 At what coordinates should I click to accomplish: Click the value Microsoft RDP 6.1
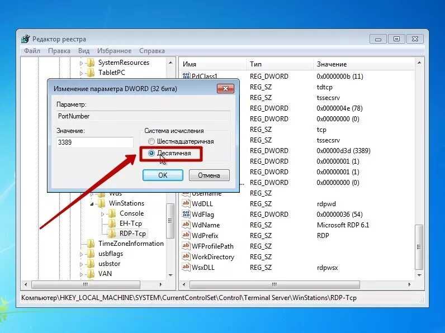click(343, 225)
